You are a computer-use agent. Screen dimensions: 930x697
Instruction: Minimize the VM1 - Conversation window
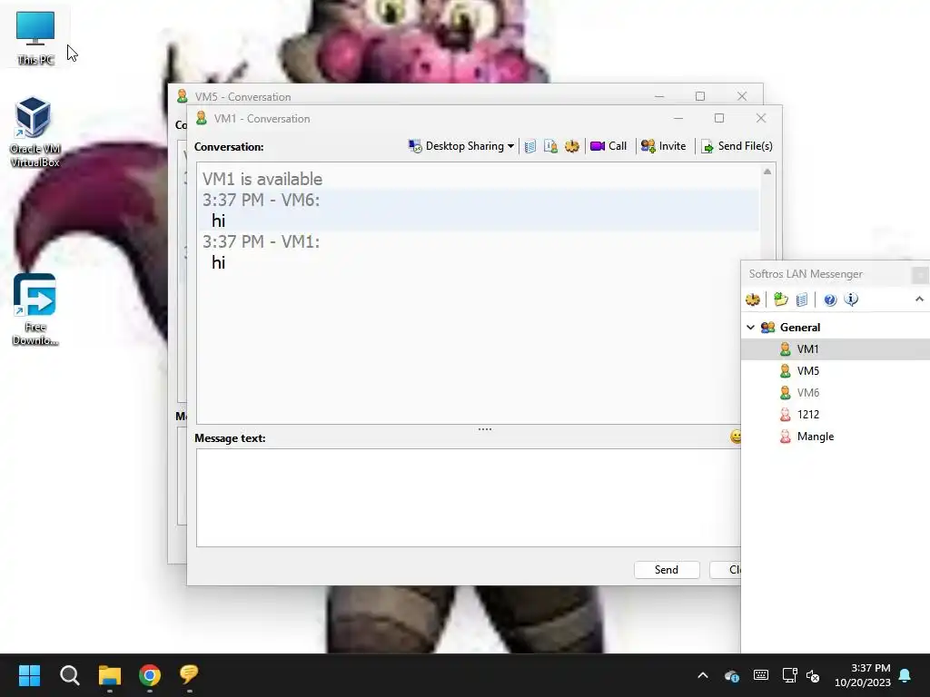coord(678,119)
